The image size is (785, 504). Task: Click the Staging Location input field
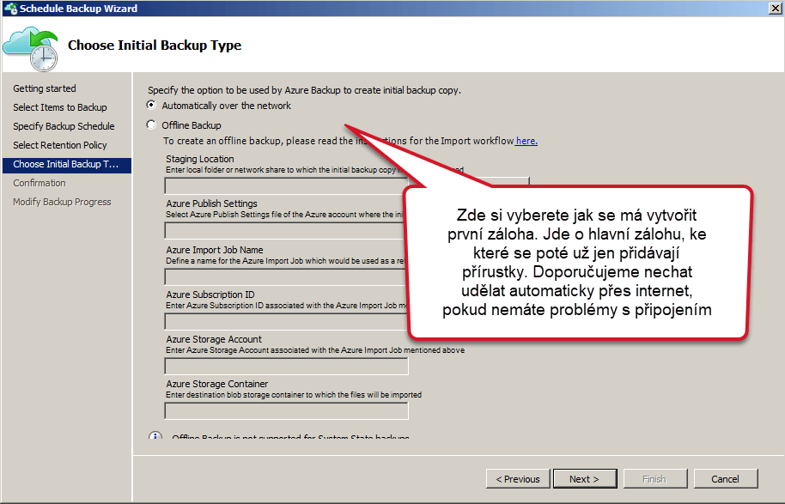click(286, 185)
